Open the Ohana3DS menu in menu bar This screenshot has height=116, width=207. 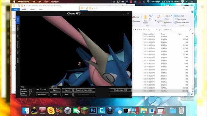pyautogui.click(x=24, y=2)
